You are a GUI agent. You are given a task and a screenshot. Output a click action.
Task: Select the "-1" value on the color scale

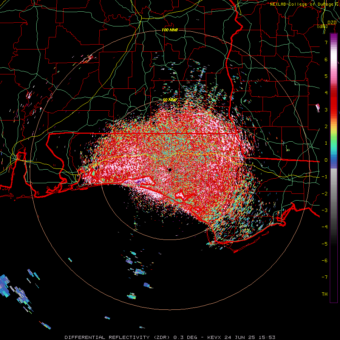pos(325,177)
